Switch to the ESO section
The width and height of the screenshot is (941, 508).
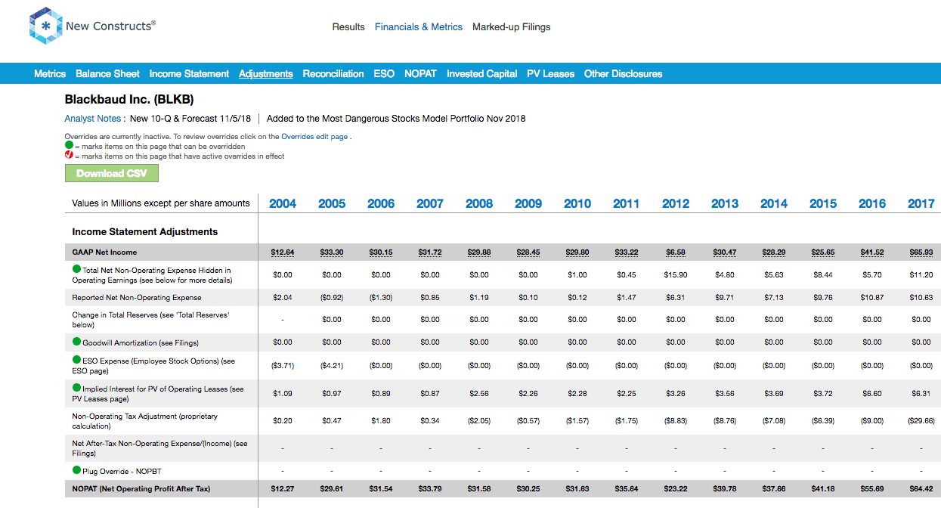384,74
